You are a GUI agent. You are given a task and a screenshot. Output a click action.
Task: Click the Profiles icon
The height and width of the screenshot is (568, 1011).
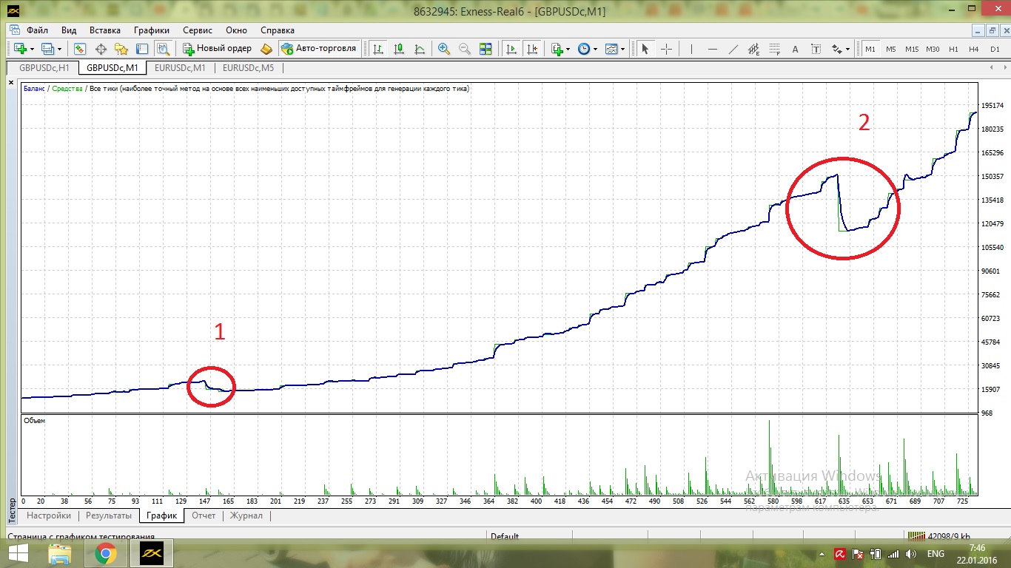pyautogui.click(x=48, y=49)
